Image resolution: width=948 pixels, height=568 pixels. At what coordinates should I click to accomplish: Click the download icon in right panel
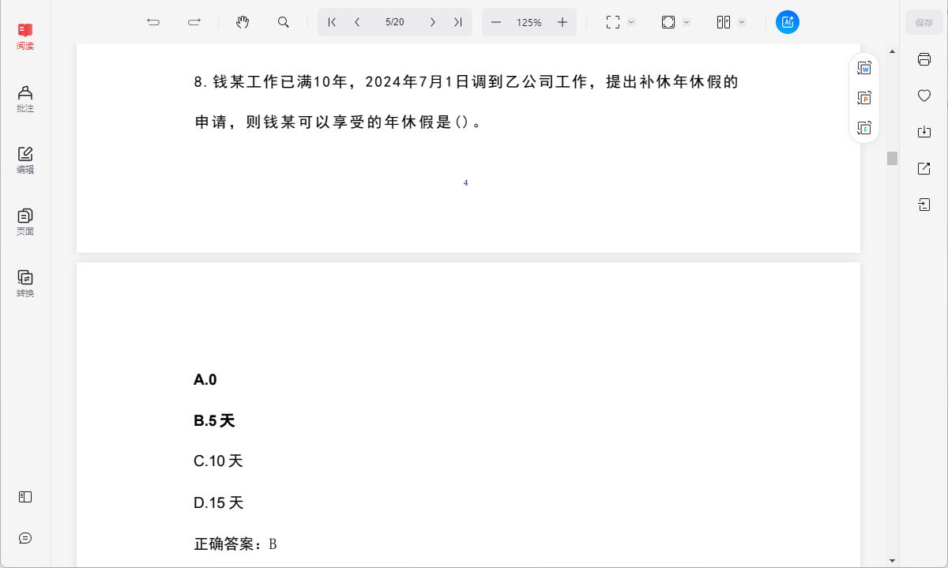[924, 132]
